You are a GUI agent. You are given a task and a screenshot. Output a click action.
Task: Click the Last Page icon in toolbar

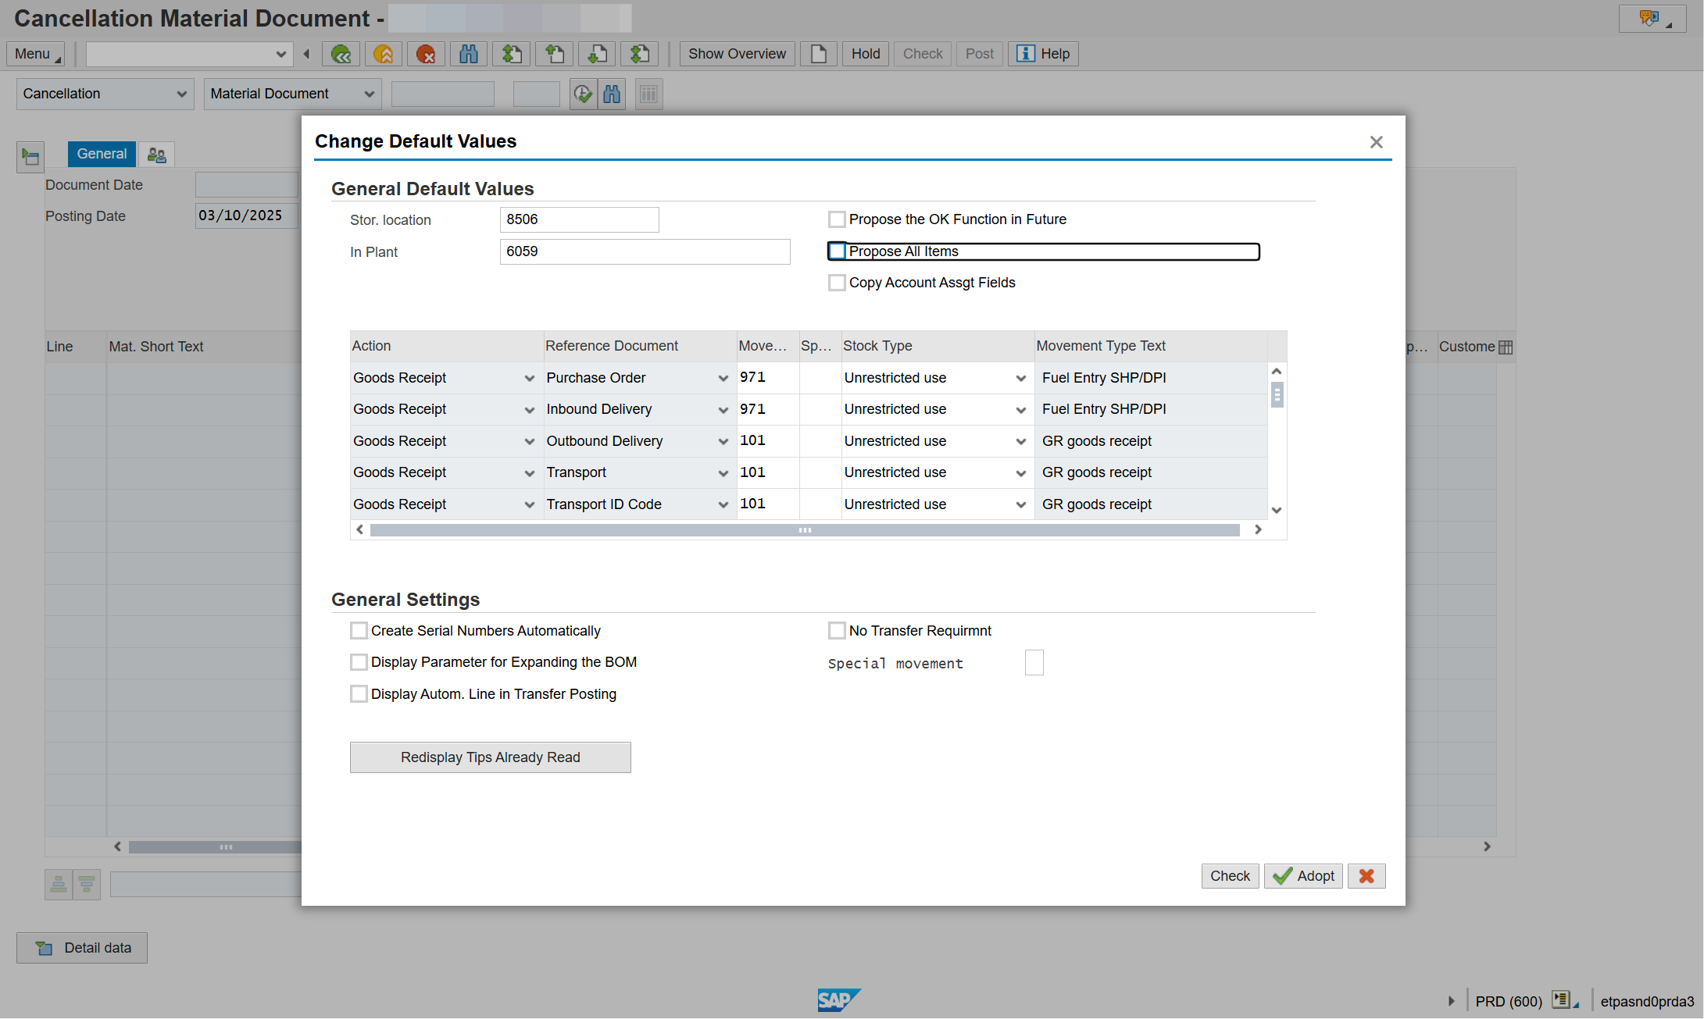tap(640, 54)
